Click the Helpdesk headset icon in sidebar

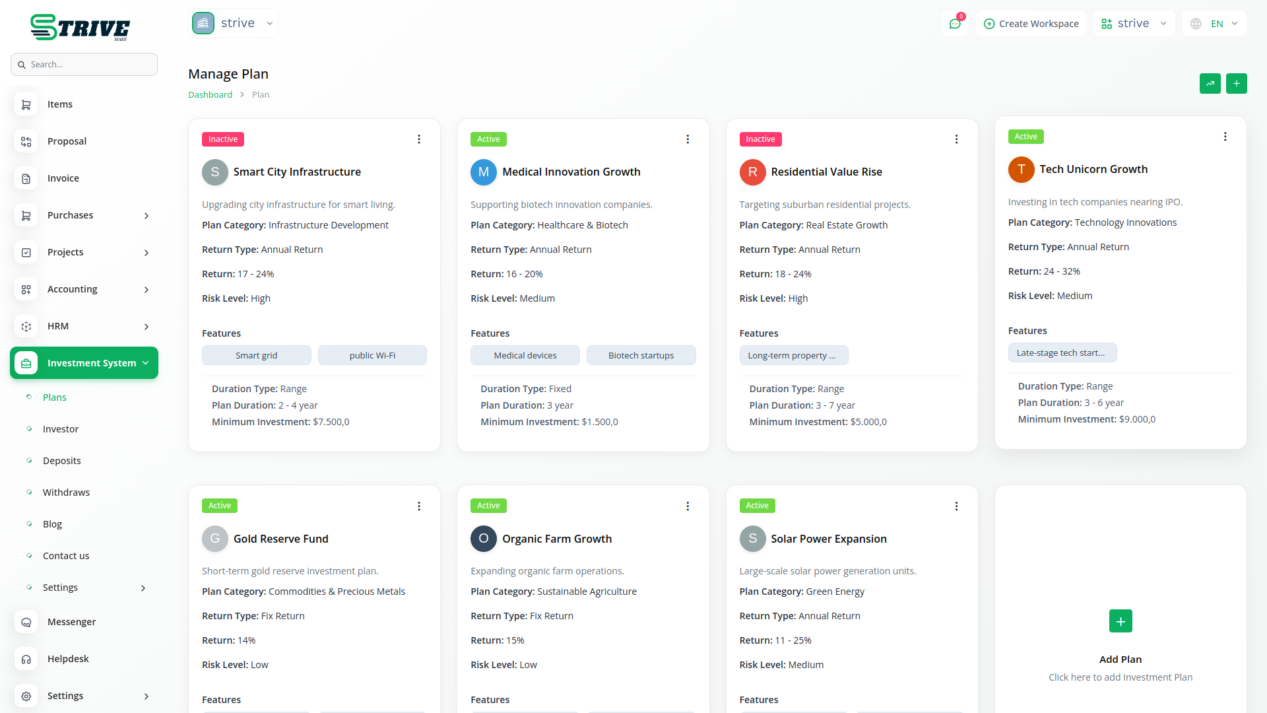point(26,659)
